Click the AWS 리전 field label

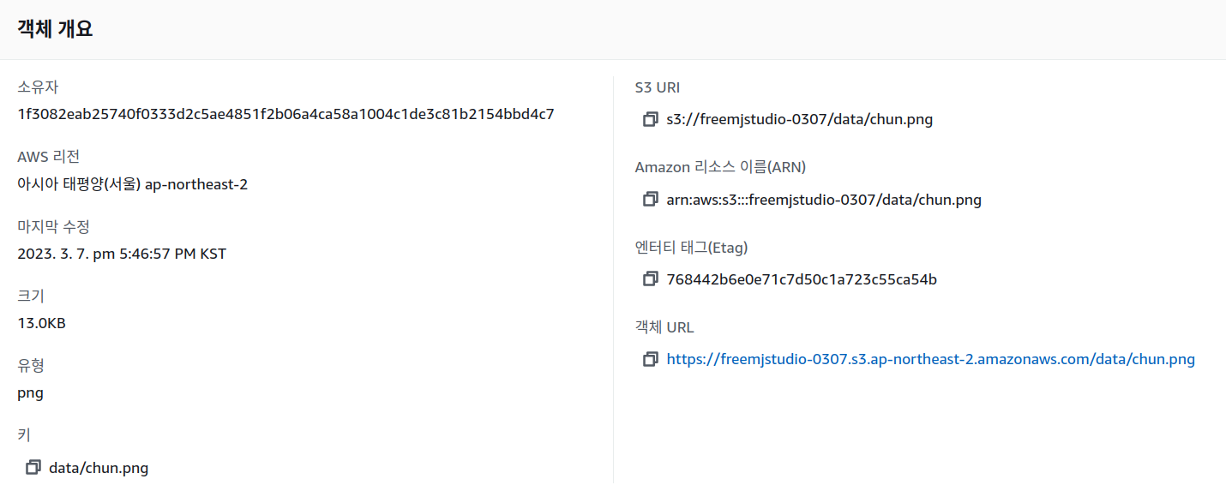click(49, 157)
